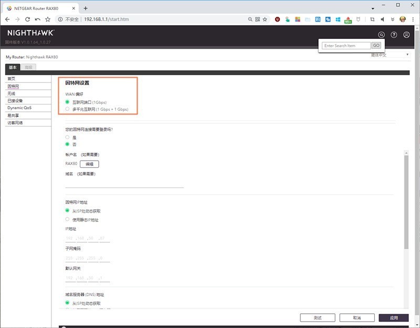Select 从ISP处动态获取 for DNS address
Viewport: 420px width, 328px height.
(67, 303)
